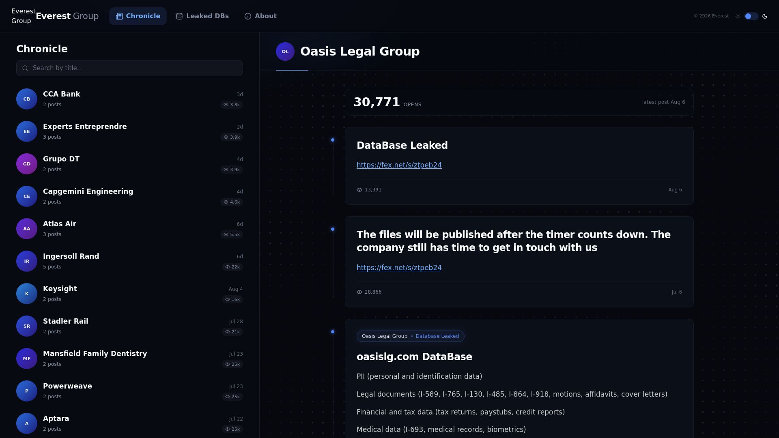Click the Leaked DBs database icon
Viewport: 779px width, 438px height.
(x=179, y=16)
